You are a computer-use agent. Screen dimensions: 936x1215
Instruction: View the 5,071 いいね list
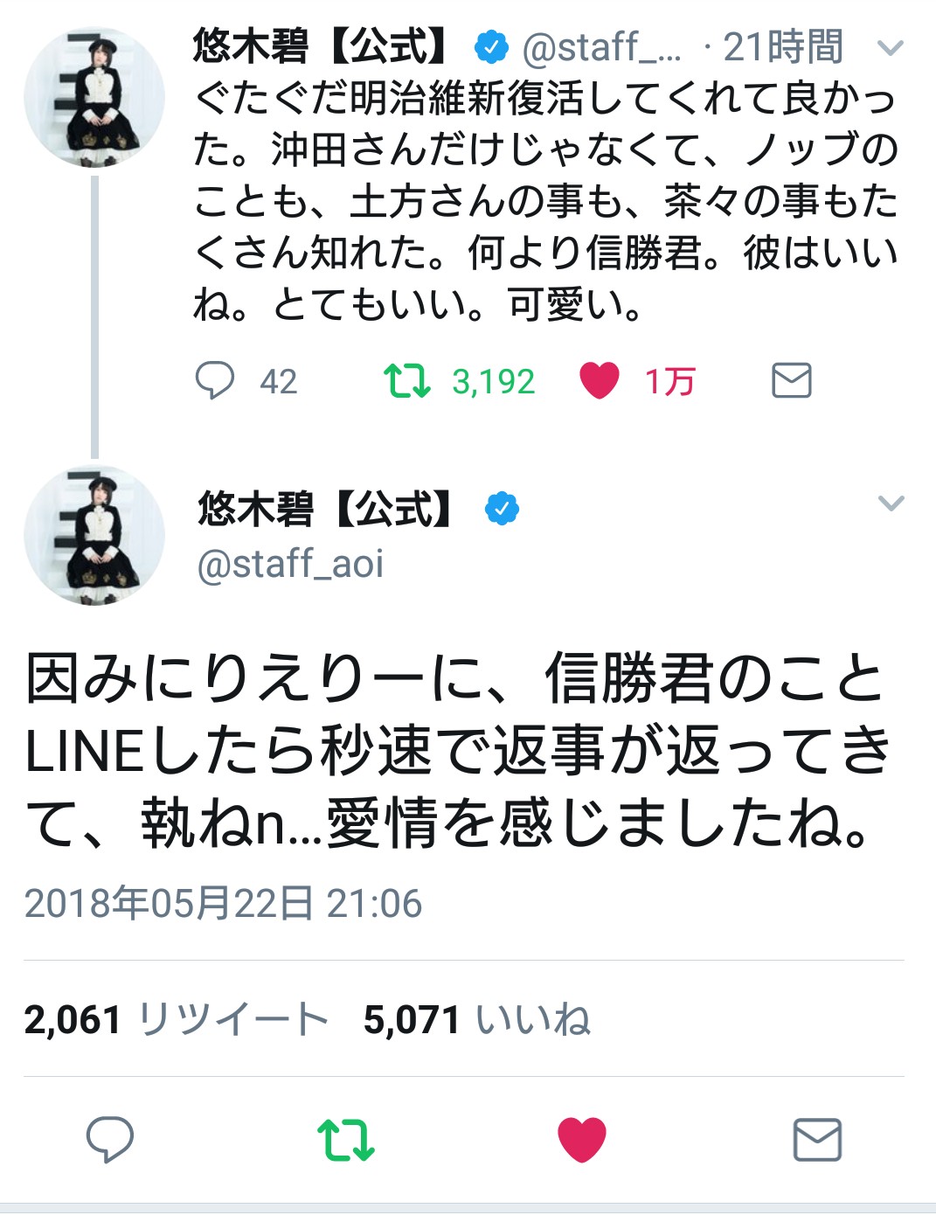[x=477, y=1019]
